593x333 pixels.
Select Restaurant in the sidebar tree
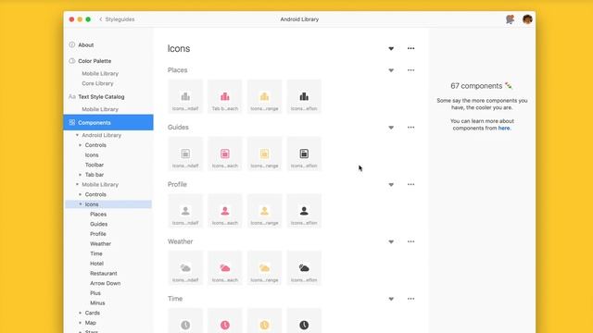pos(104,274)
